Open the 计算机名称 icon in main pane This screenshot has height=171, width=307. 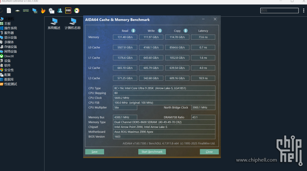[73, 24]
